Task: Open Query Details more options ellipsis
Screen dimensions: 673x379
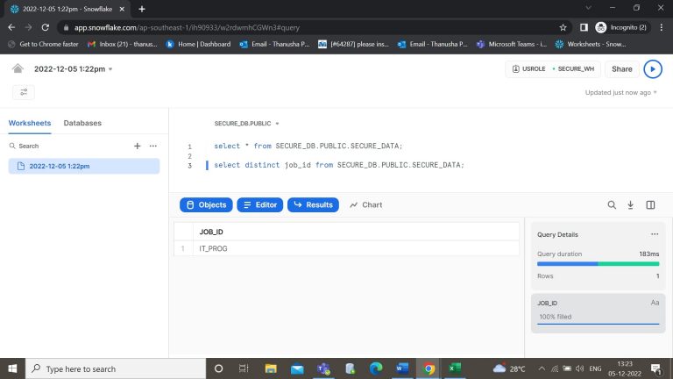Action: pos(654,234)
